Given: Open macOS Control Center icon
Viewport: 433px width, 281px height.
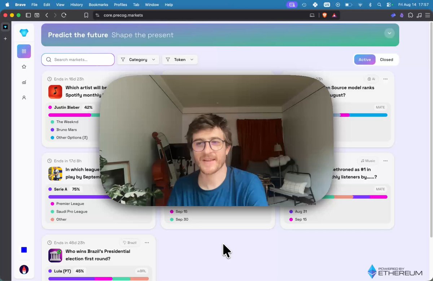Looking at the screenshot, I should pyautogui.click(x=389, y=5).
